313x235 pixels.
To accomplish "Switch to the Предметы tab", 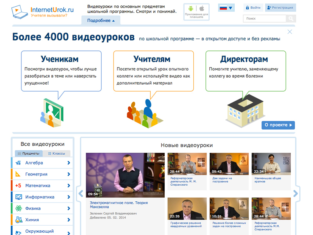I will (28, 154).
